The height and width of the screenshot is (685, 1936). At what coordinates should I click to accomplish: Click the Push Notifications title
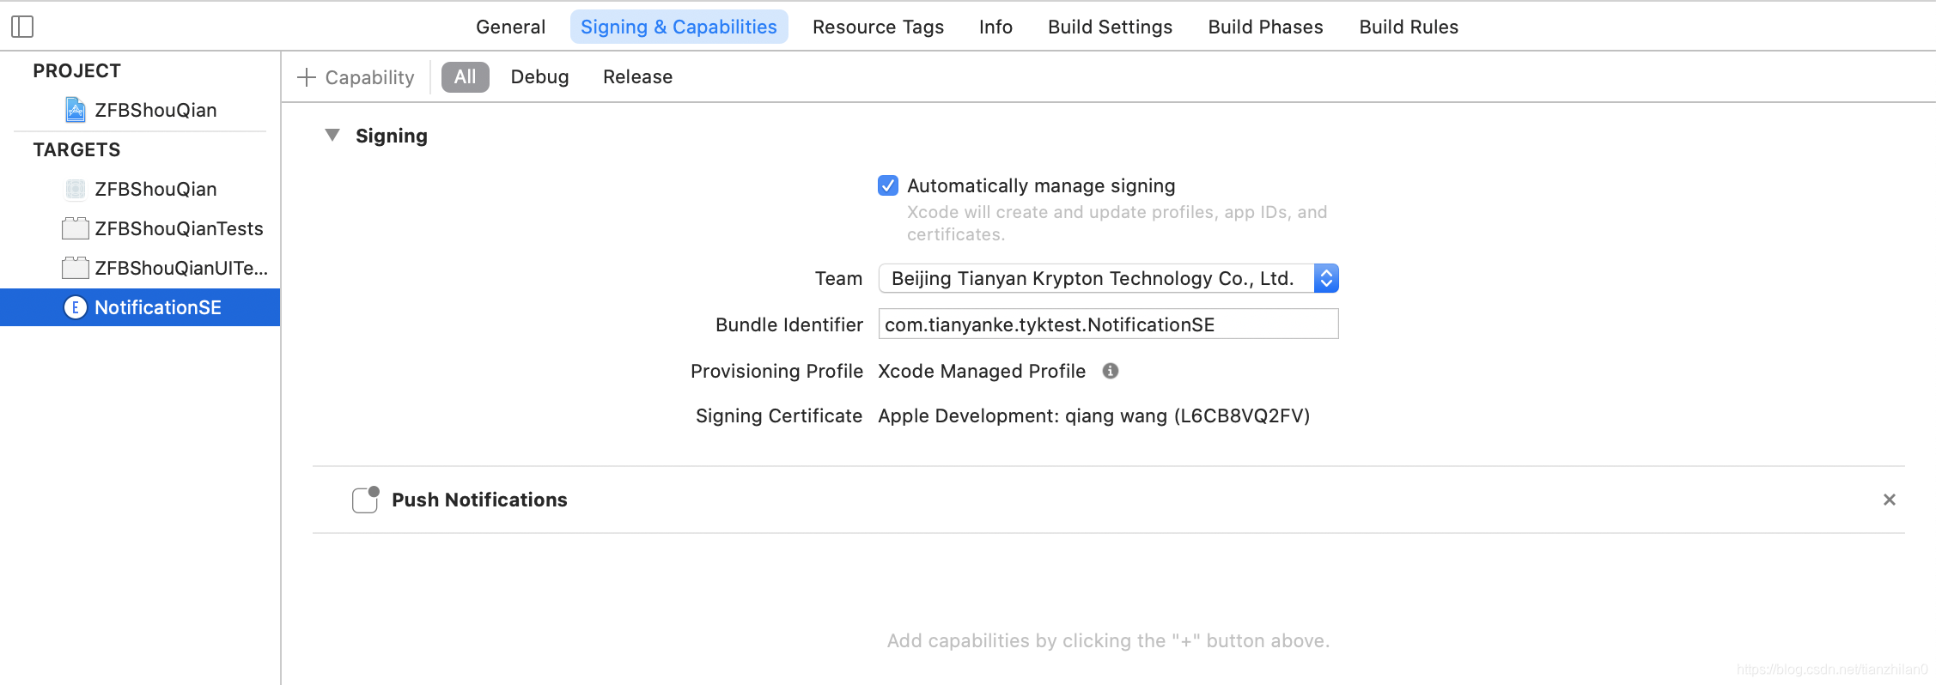pyautogui.click(x=479, y=500)
